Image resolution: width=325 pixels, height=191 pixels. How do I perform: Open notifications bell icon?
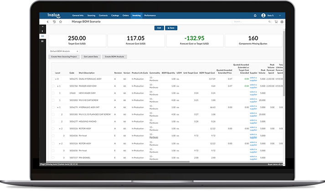[x=255, y=15]
